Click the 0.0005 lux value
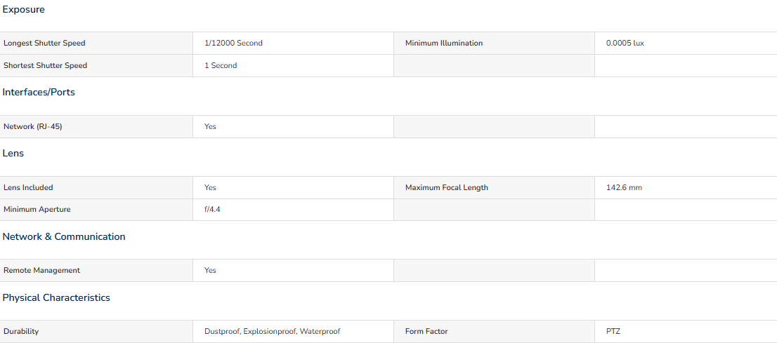This screenshot has height=343, width=777. point(625,43)
